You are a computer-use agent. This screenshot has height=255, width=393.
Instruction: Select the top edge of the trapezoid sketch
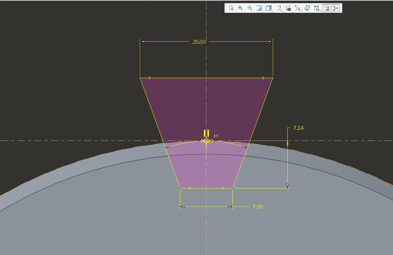pos(206,78)
